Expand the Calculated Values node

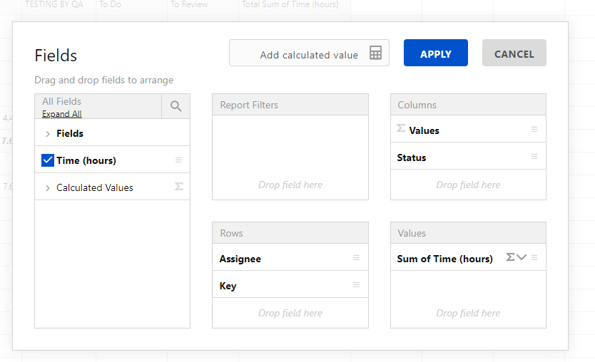click(48, 188)
